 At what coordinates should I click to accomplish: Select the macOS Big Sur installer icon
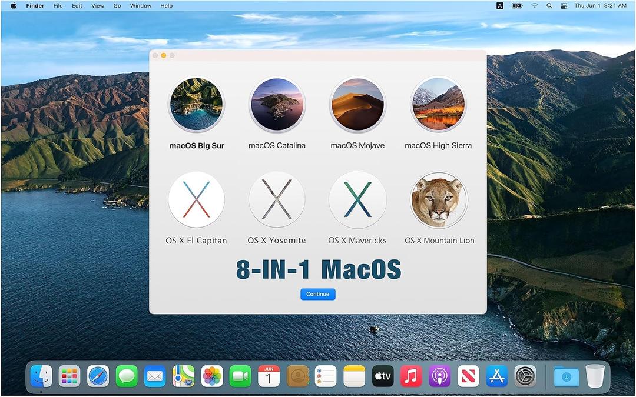pyautogui.click(x=196, y=104)
